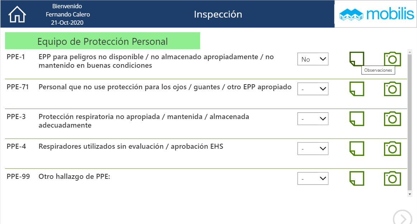The width and height of the screenshot is (417, 224).
Task: Open the PPE-4 answer dropdown
Action: click(313, 148)
